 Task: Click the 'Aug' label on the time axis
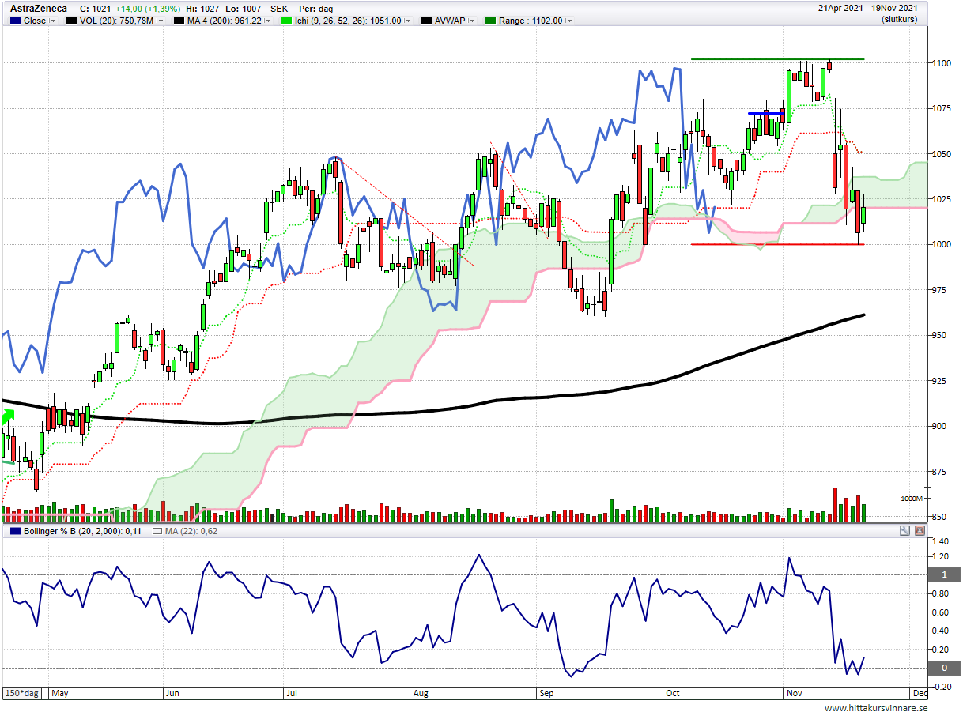421,693
